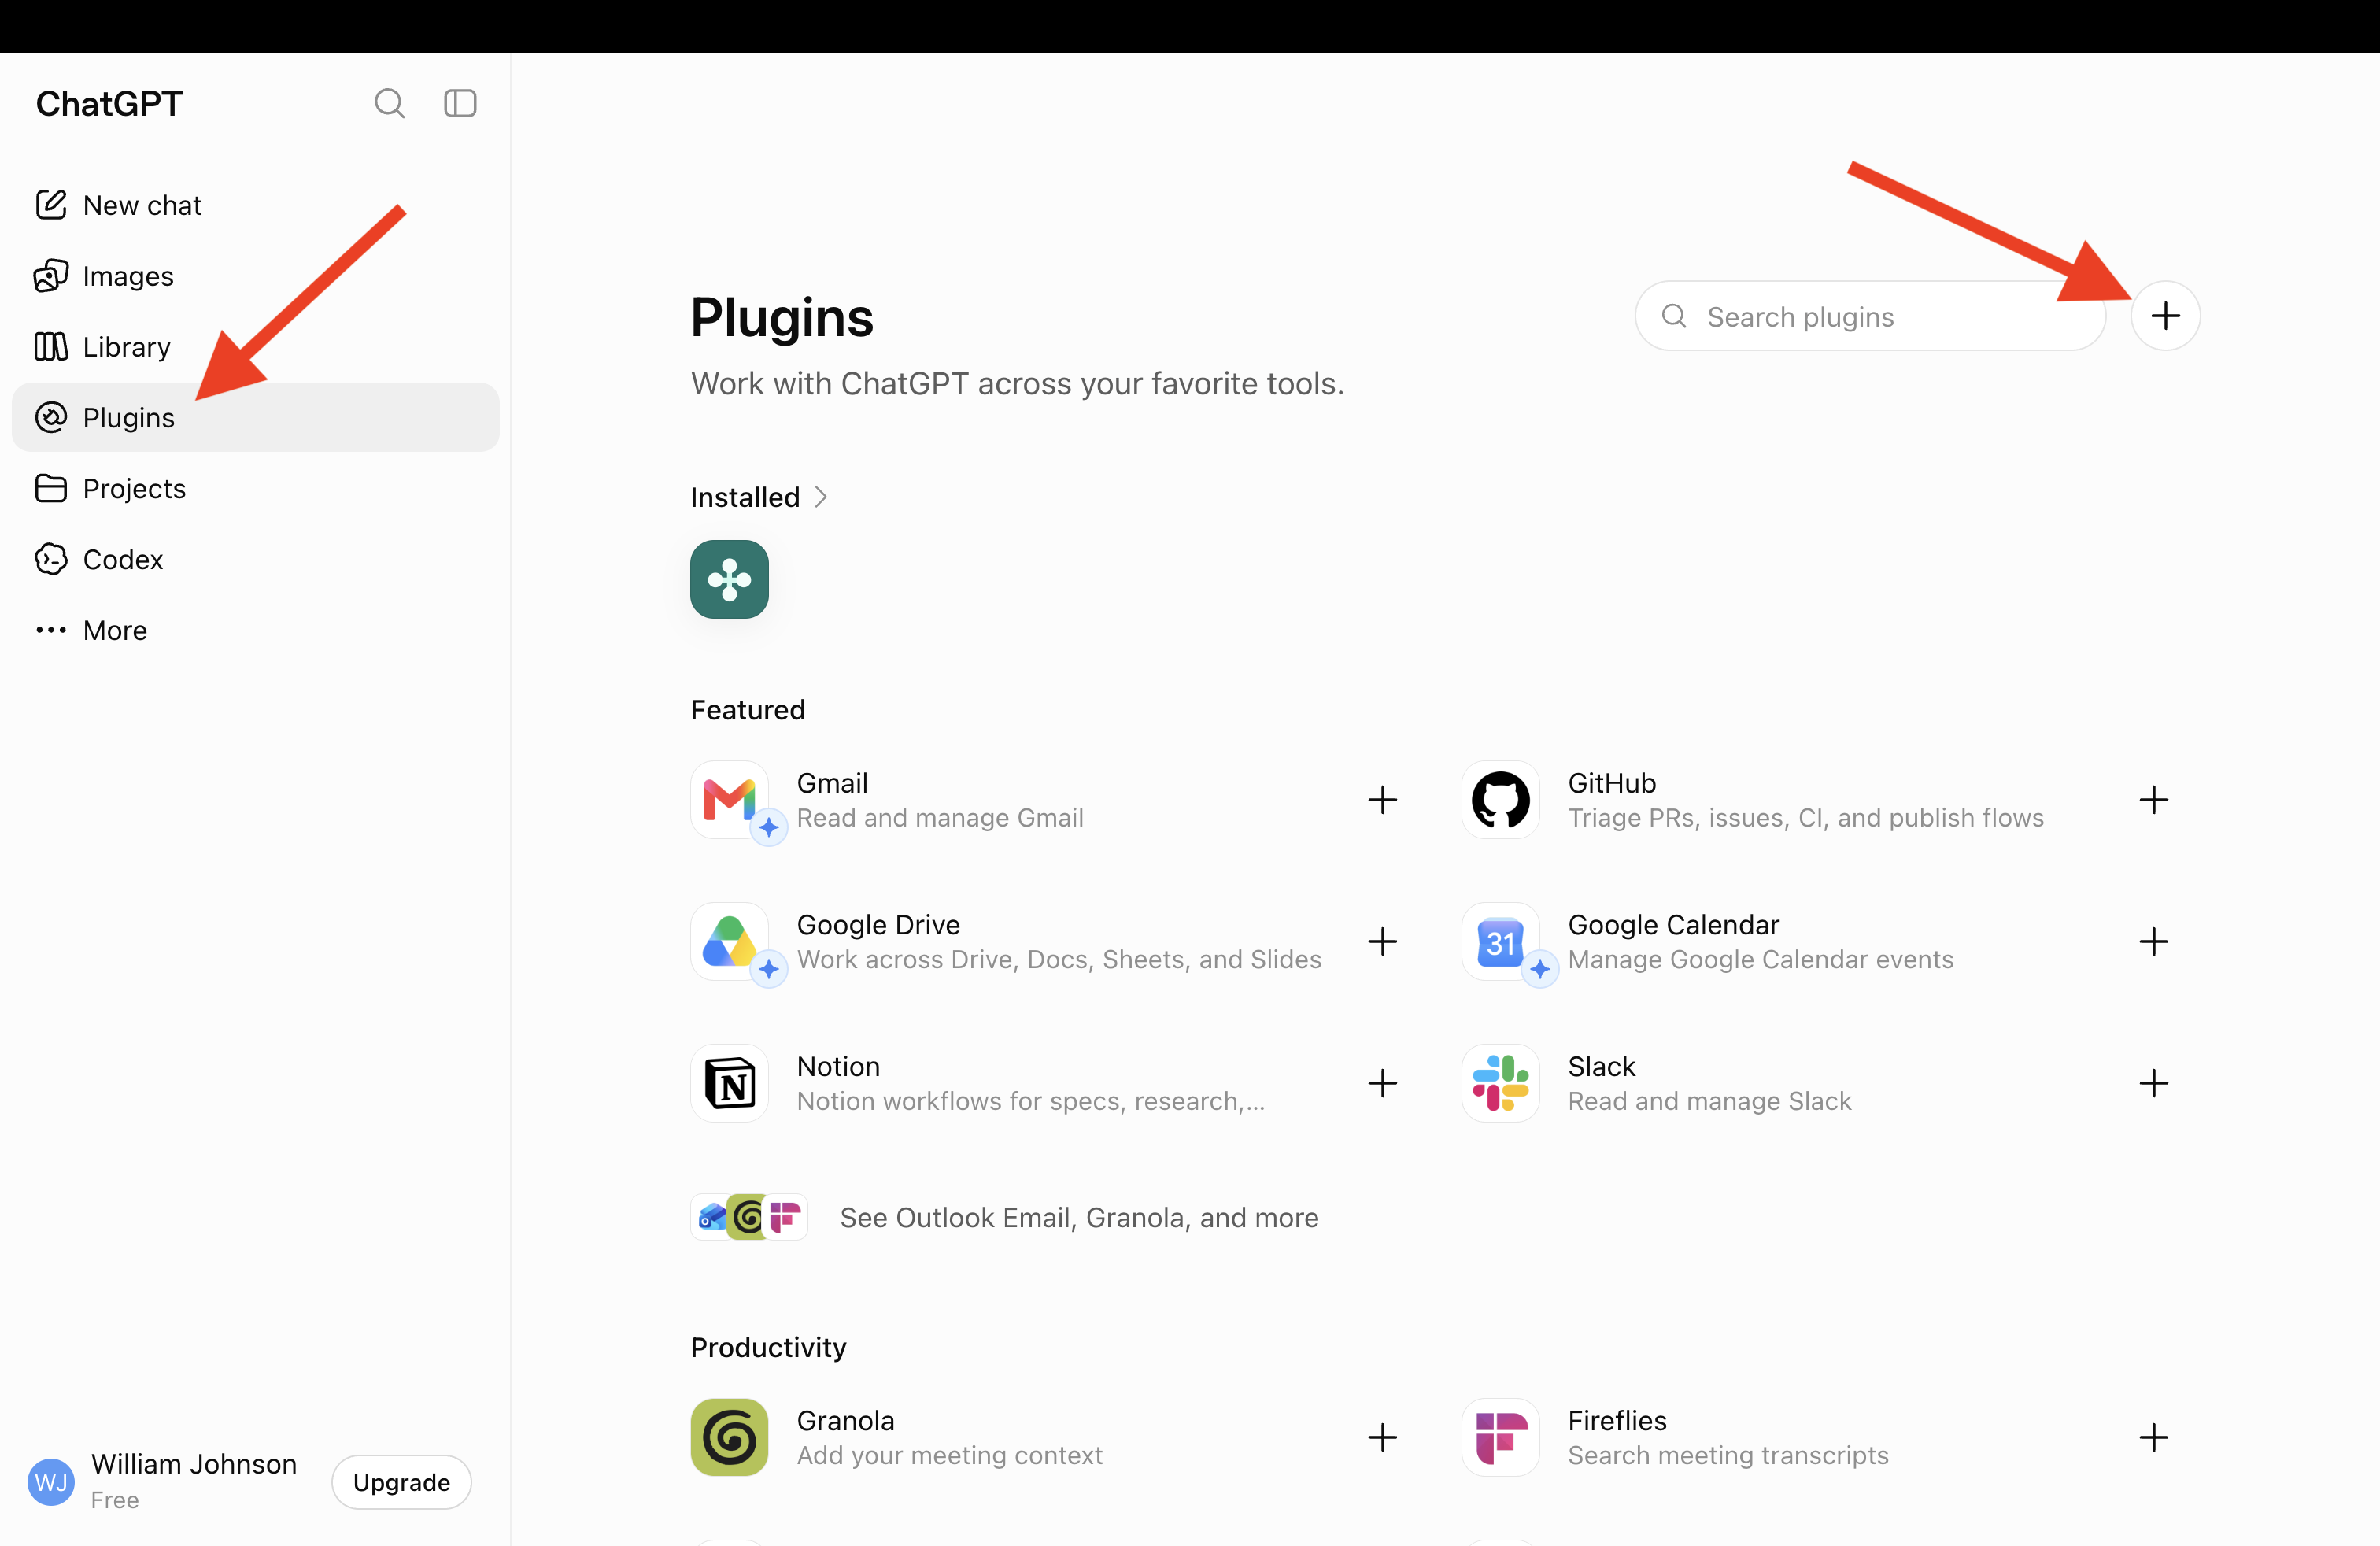The width and height of the screenshot is (2380, 1546).
Task: Click the Google Drive plugin title
Action: (878, 925)
